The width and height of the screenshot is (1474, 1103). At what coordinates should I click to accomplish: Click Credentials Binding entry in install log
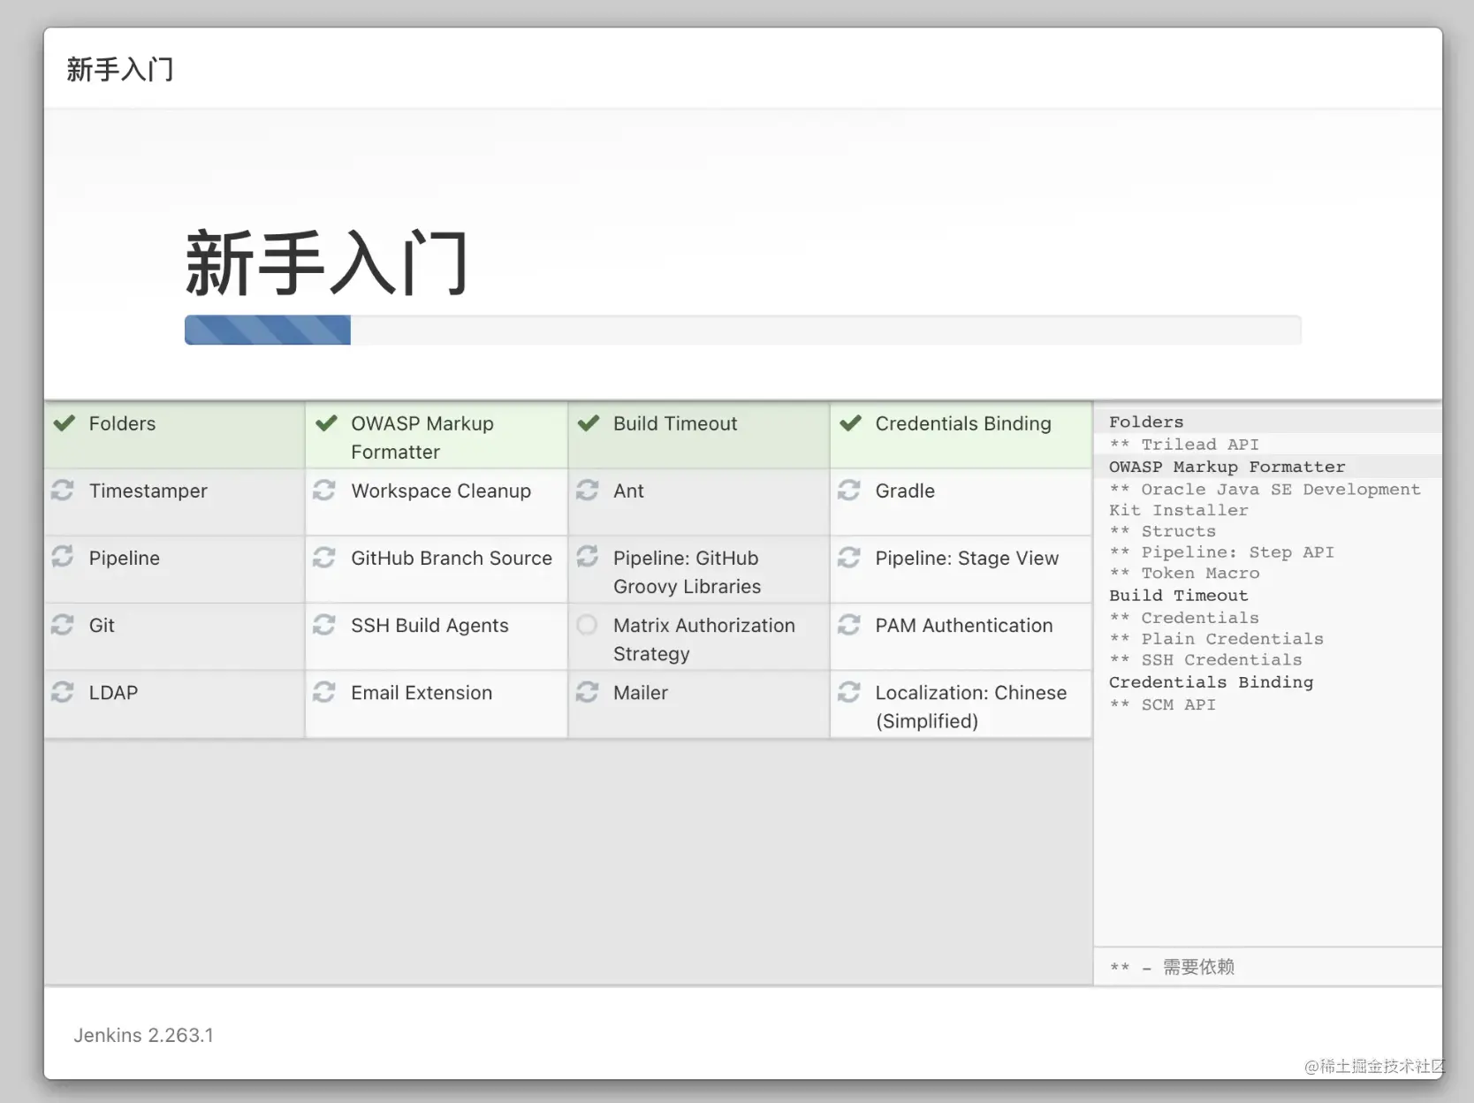(x=1212, y=681)
